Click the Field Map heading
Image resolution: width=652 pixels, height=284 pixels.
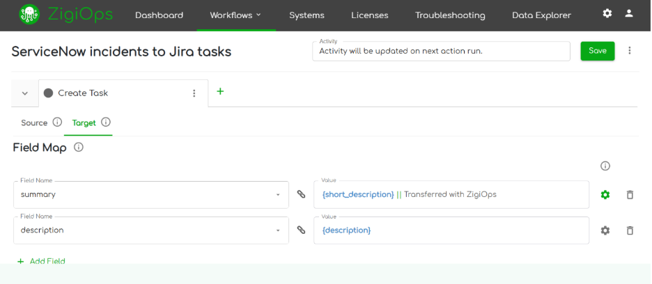click(x=40, y=148)
